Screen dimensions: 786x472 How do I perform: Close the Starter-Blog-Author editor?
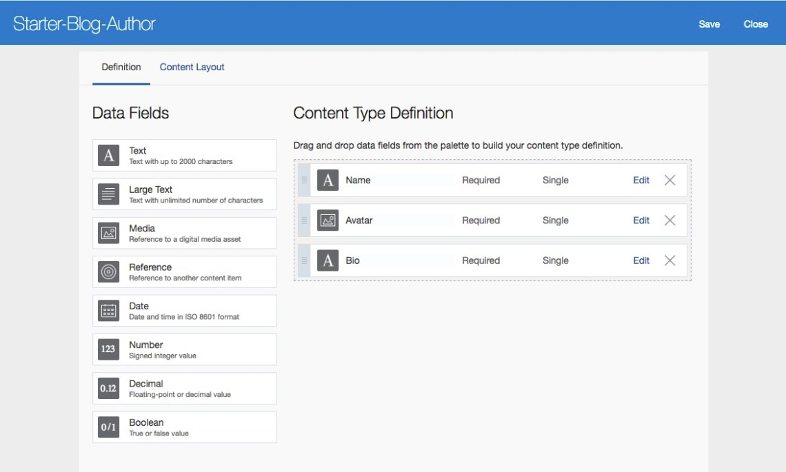(x=756, y=24)
